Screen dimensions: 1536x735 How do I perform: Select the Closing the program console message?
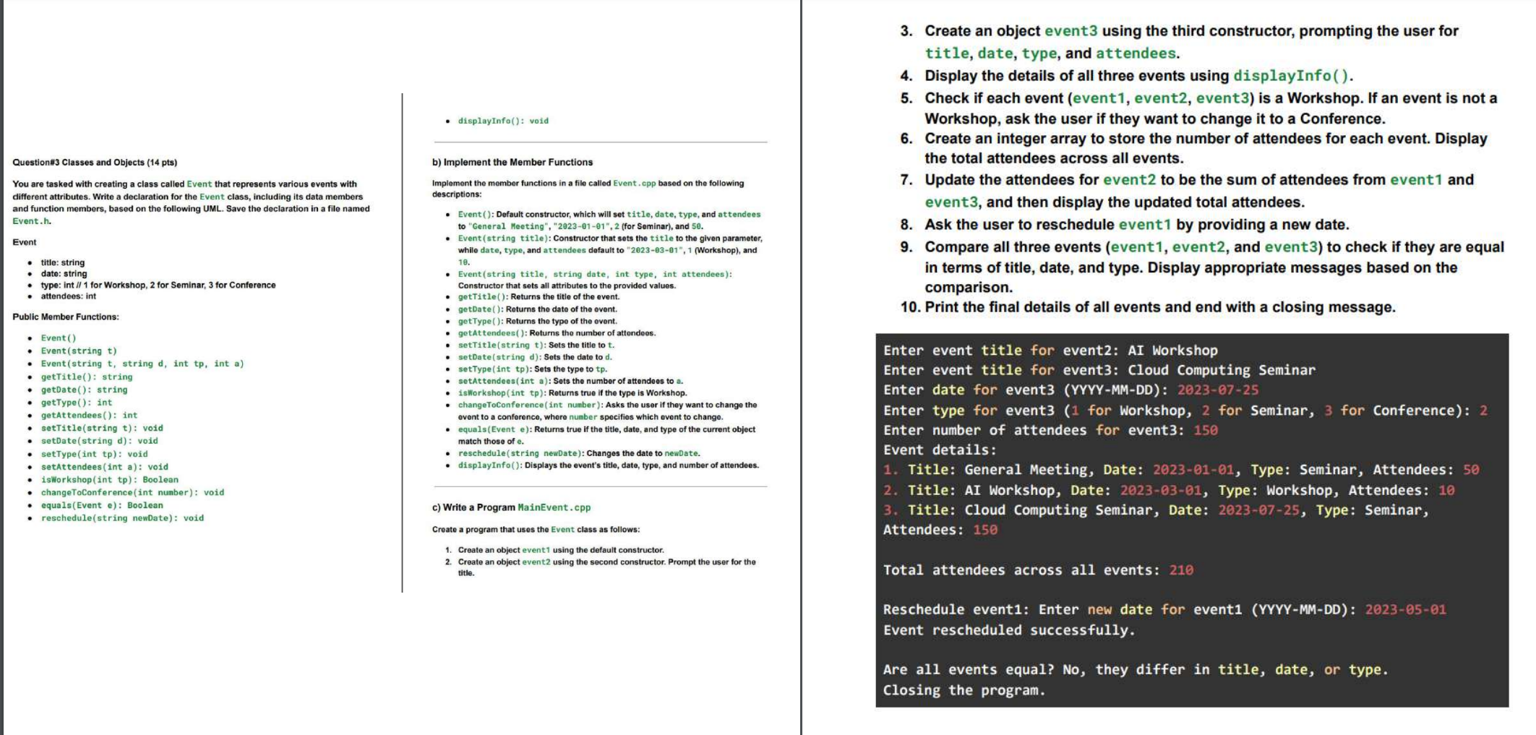[963, 690]
